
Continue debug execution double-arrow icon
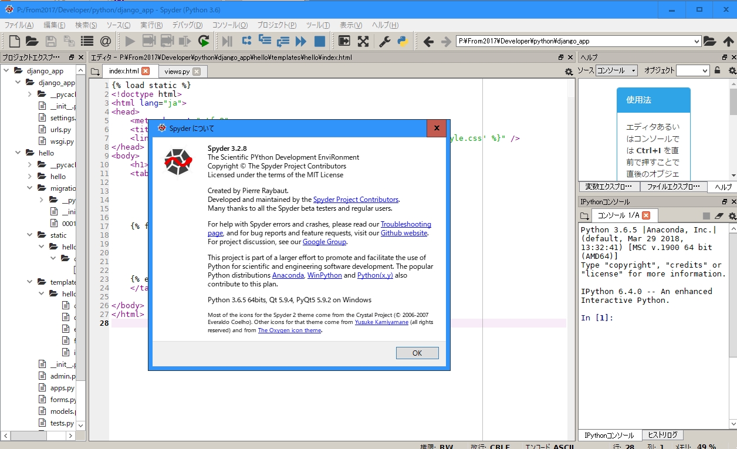[x=301, y=41]
